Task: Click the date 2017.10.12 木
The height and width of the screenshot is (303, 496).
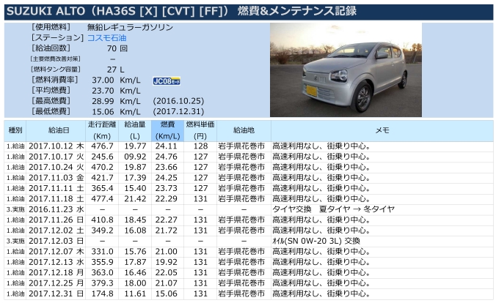Action: tap(56, 146)
